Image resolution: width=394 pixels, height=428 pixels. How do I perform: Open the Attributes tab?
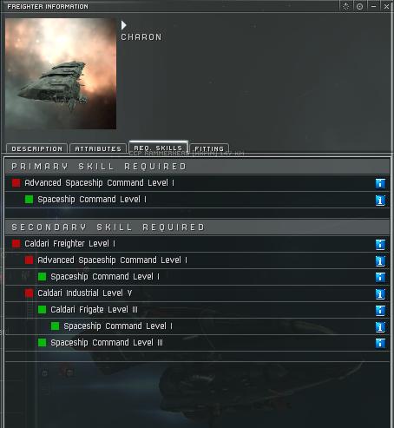pyautogui.click(x=98, y=148)
